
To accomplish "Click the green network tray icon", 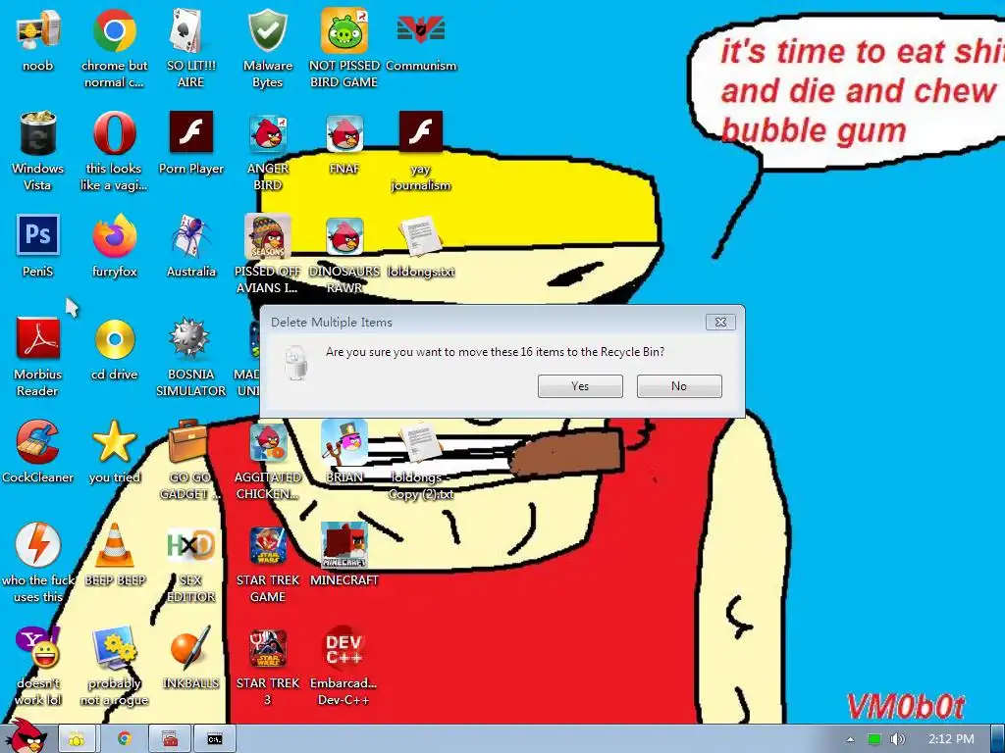I will (873, 739).
